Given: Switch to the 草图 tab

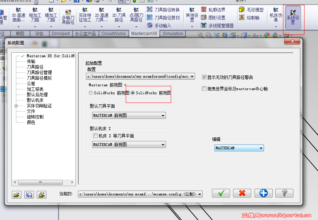Looking at the screenshot, I should (20, 34).
